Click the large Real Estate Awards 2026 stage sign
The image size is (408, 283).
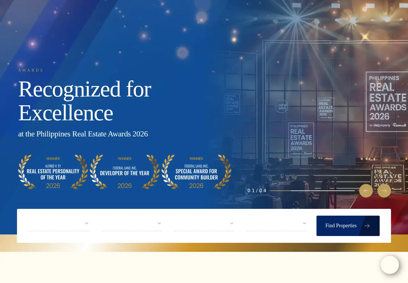(387, 102)
